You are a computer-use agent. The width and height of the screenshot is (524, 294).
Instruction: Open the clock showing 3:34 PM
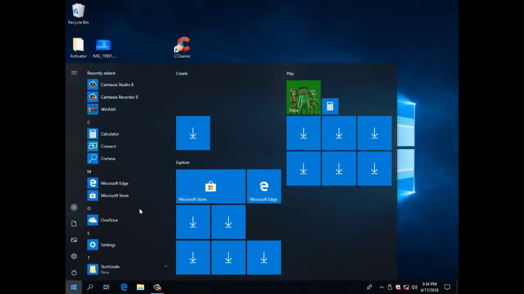(x=429, y=287)
